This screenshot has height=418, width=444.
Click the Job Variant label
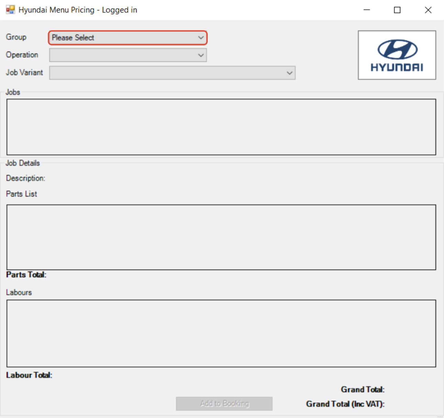pyautogui.click(x=24, y=73)
